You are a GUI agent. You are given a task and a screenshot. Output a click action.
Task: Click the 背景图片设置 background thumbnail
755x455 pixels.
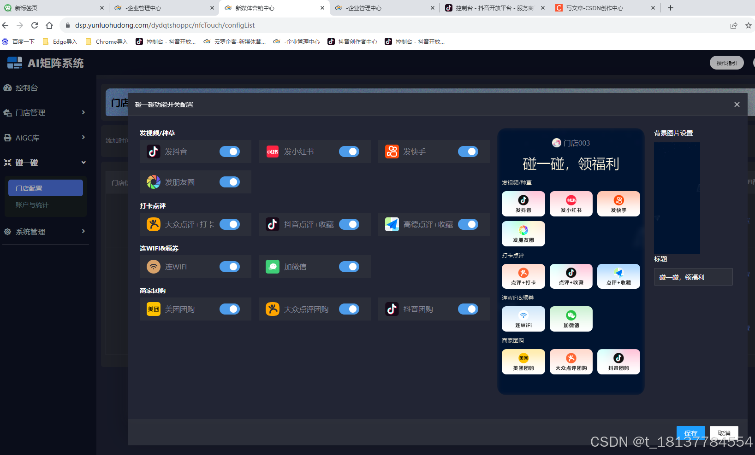point(677,198)
